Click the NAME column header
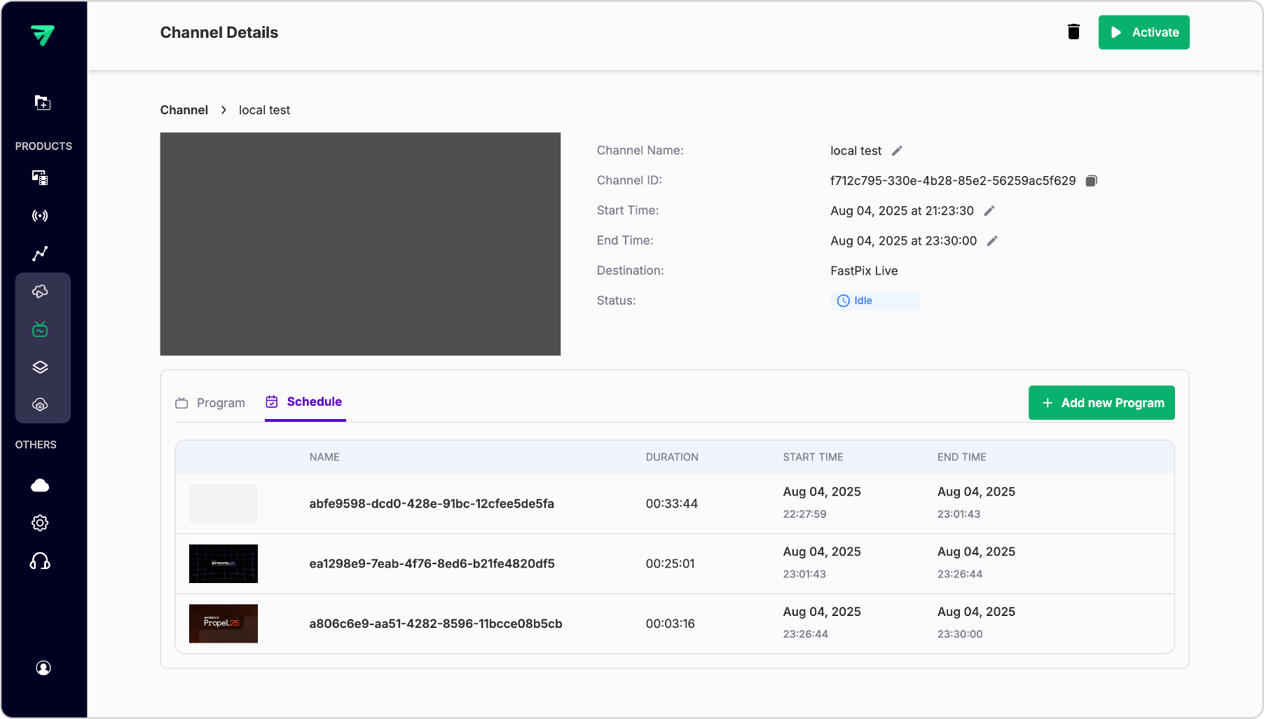This screenshot has width=1264, height=719. (x=324, y=457)
